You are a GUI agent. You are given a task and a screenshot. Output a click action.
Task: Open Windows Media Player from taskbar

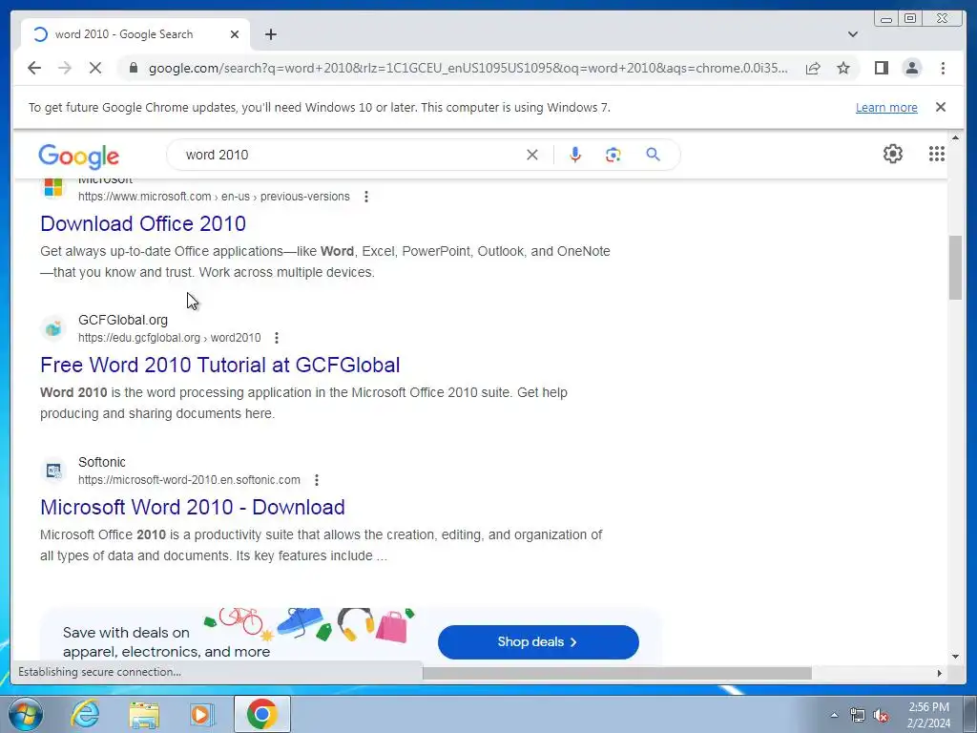coord(202,714)
